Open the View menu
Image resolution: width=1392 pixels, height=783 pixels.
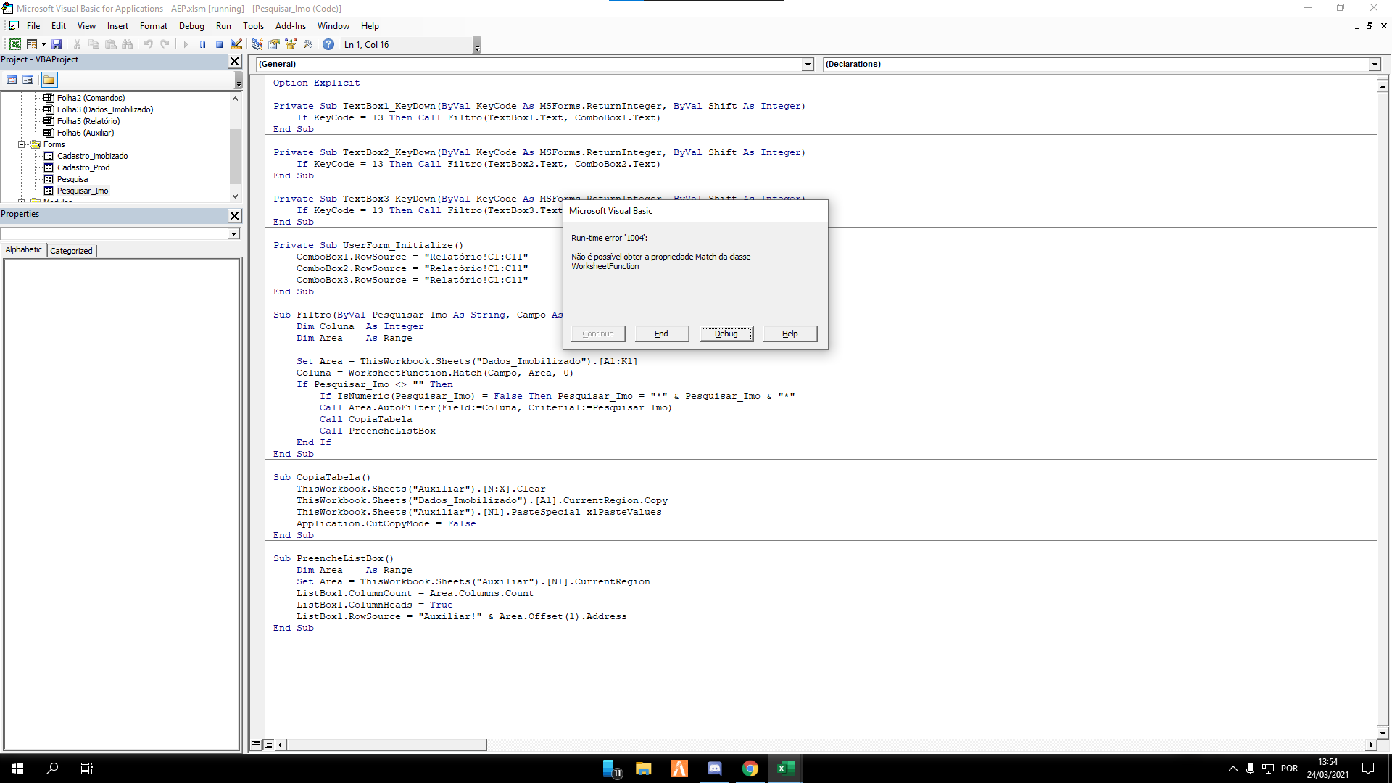pos(86,26)
